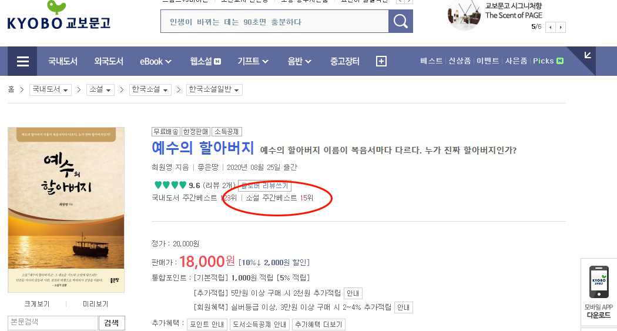The width and height of the screenshot is (617, 331).
Task: Expand the 소설 breadcrumb dropdown
Action: click(x=100, y=90)
